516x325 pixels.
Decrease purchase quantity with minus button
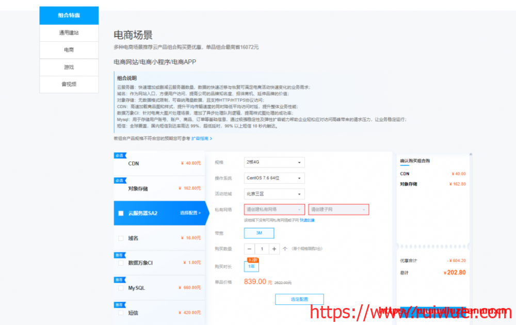[x=250, y=249]
